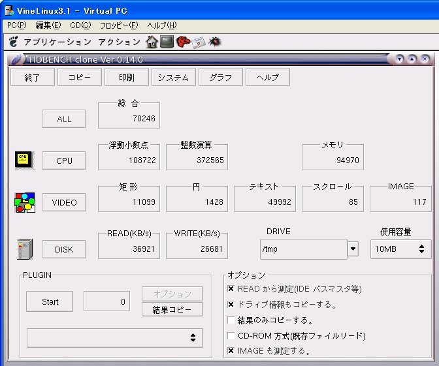Run the VIDEO benchmark button
The image size is (439, 366).
(x=64, y=202)
